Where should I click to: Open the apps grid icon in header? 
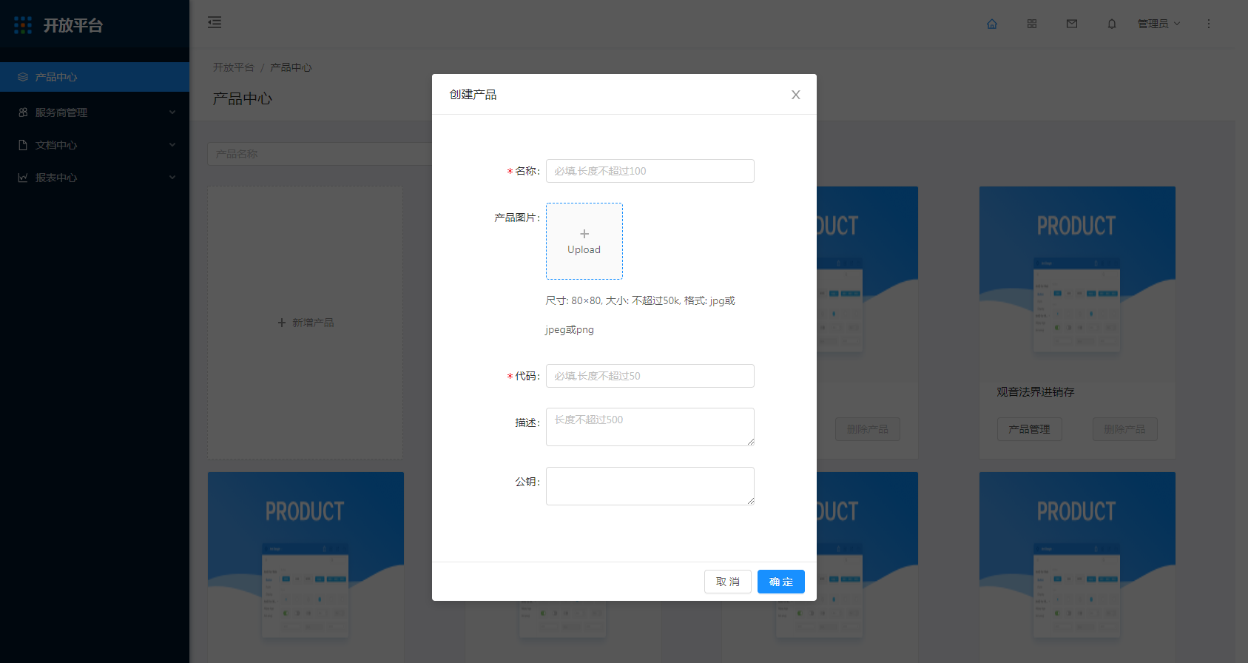(1032, 24)
